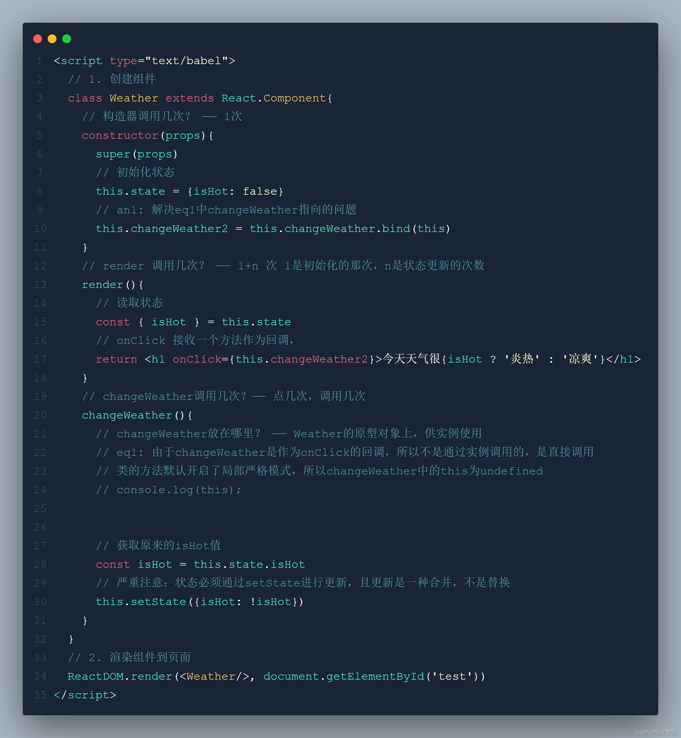Click the 'constructor(props){' line
This screenshot has width=681, height=738.
tap(147, 135)
